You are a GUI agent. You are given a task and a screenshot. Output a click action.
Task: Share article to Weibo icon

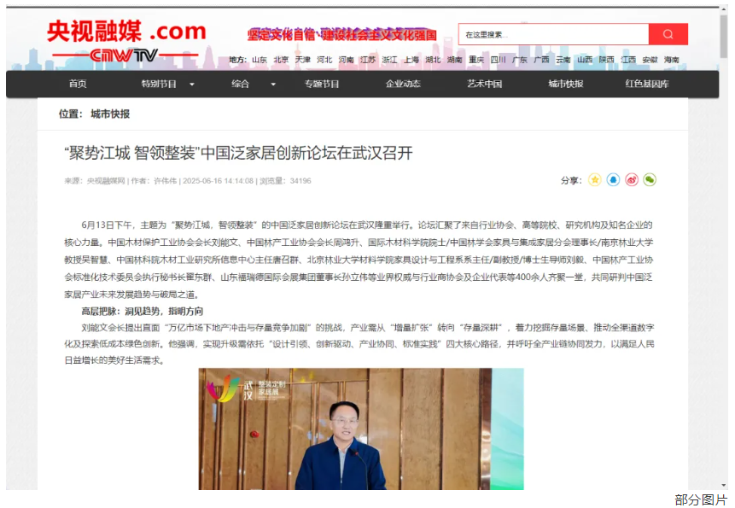coord(632,180)
